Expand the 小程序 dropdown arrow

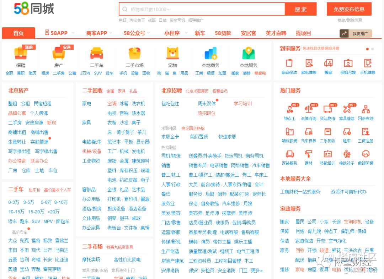(x=186, y=33)
